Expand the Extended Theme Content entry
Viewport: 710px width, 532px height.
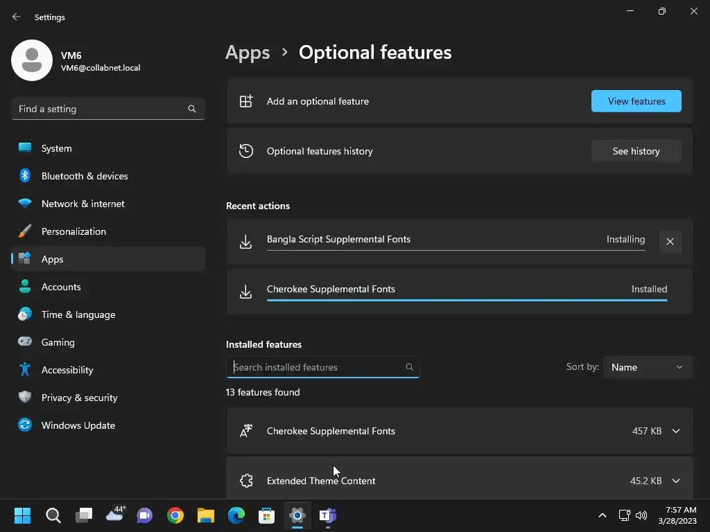tap(675, 481)
